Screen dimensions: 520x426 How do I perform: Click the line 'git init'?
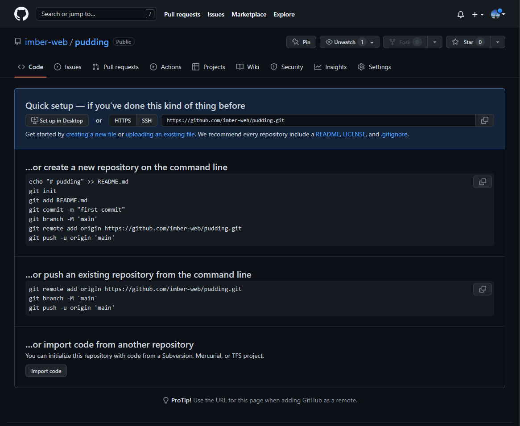(x=43, y=191)
